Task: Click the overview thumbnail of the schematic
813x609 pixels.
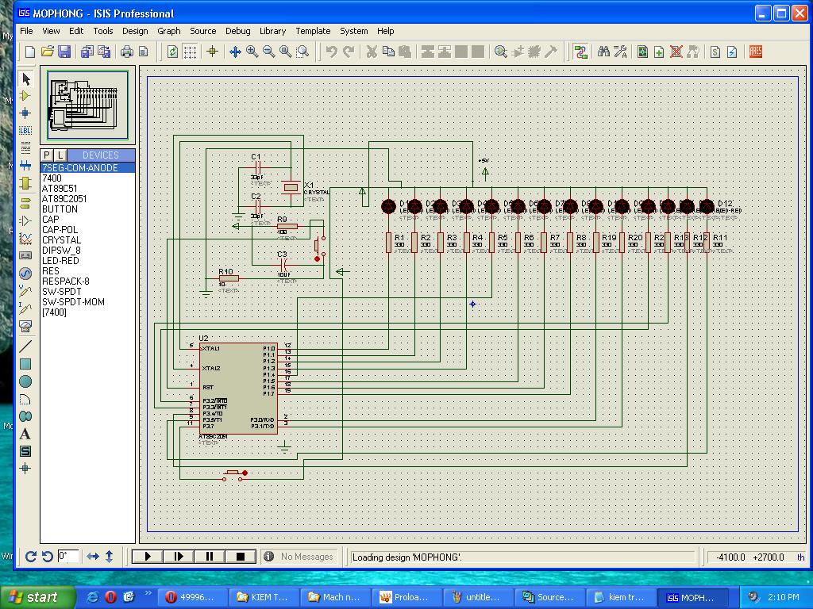Action: tap(87, 103)
